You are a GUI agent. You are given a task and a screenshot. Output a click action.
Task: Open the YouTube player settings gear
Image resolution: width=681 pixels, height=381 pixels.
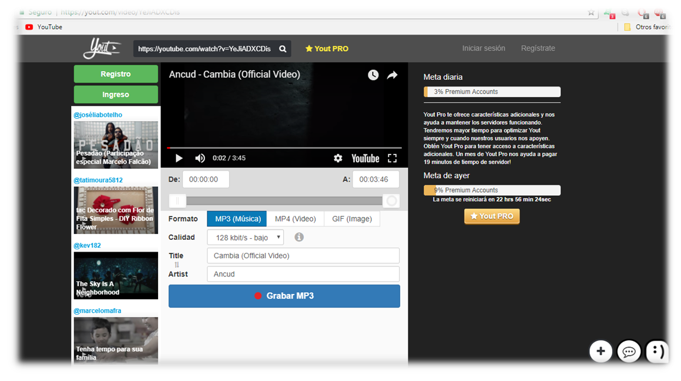click(x=338, y=158)
